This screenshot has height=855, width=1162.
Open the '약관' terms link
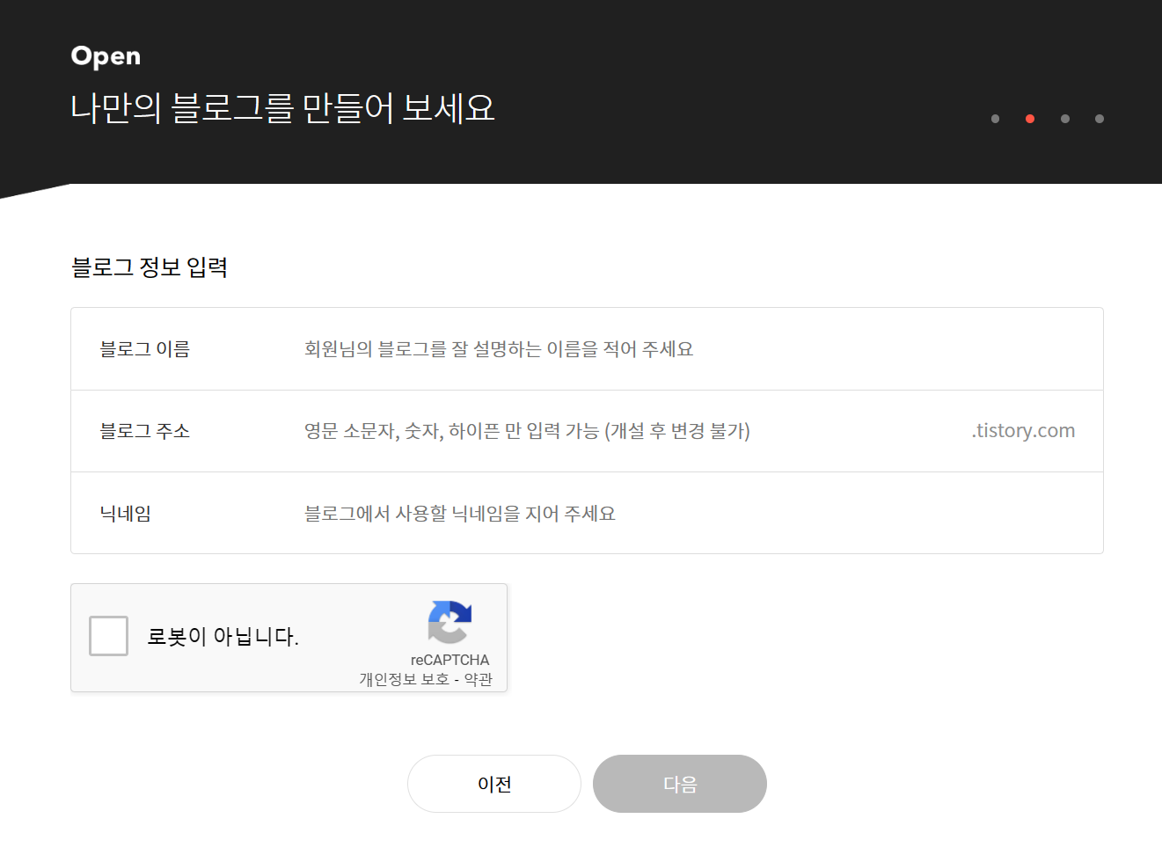(x=479, y=679)
